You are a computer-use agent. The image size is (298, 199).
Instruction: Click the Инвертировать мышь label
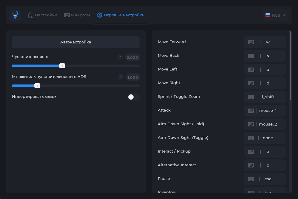(x=34, y=96)
